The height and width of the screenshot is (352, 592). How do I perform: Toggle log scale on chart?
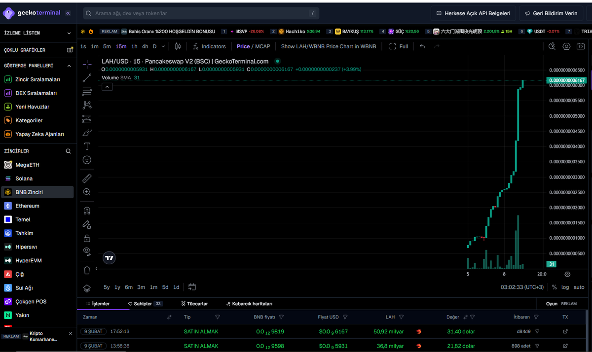click(x=565, y=287)
